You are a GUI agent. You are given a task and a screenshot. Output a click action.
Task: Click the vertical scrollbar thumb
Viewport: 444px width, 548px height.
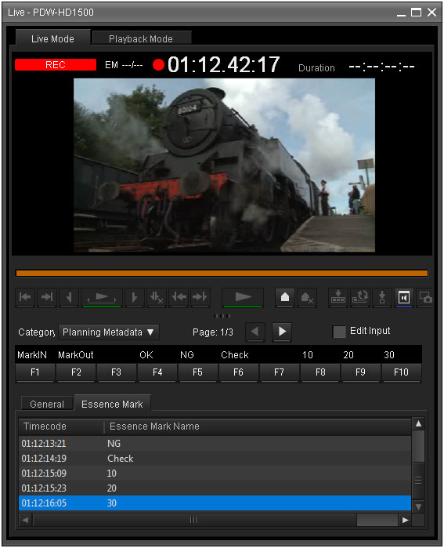pyautogui.click(x=418, y=481)
